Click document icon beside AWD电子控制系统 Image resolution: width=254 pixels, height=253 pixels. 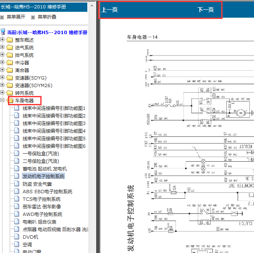click(17, 214)
